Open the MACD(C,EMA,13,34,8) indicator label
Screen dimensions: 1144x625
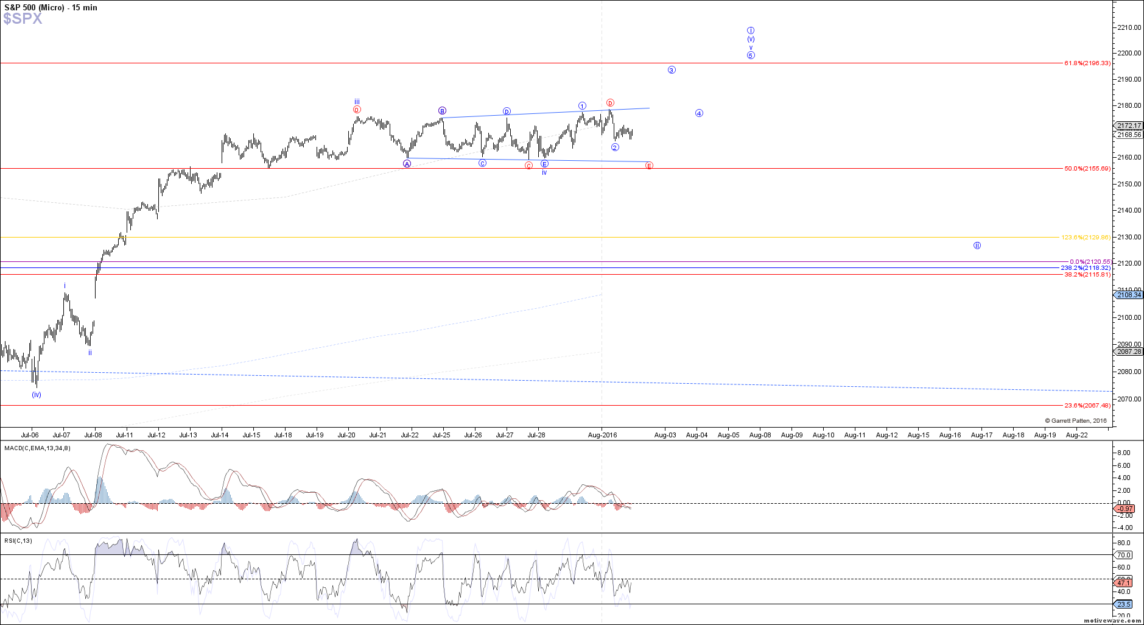point(37,448)
